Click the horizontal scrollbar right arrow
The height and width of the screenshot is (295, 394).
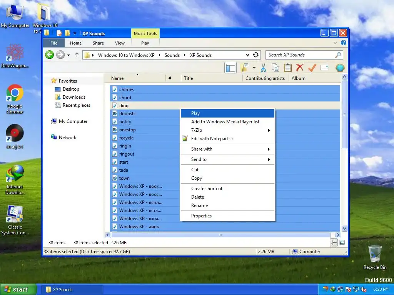coord(338,235)
